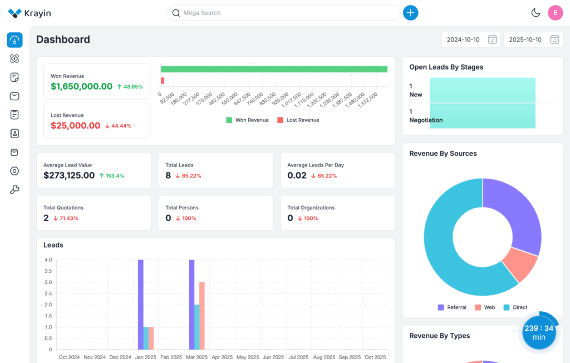This screenshot has height=363, width=570.
Task: Click the Mega Search input field
Action: click(283, 13)
